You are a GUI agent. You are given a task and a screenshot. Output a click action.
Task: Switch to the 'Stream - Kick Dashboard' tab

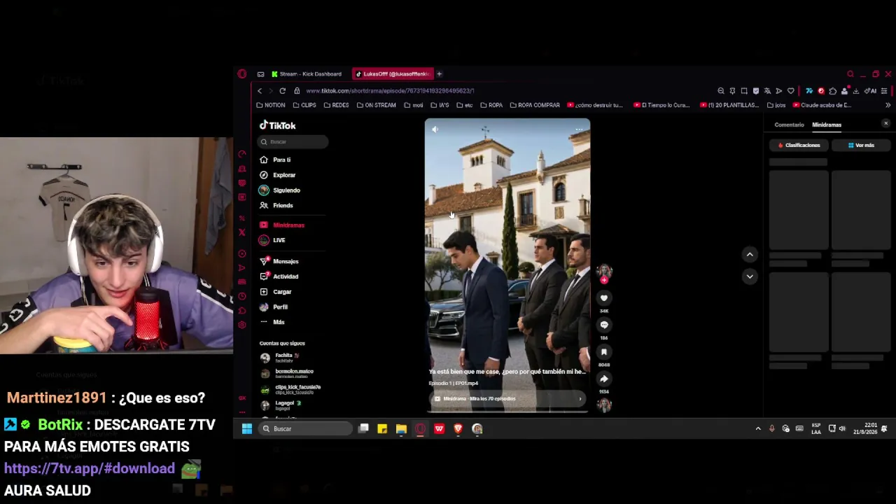tap(307, 74)
